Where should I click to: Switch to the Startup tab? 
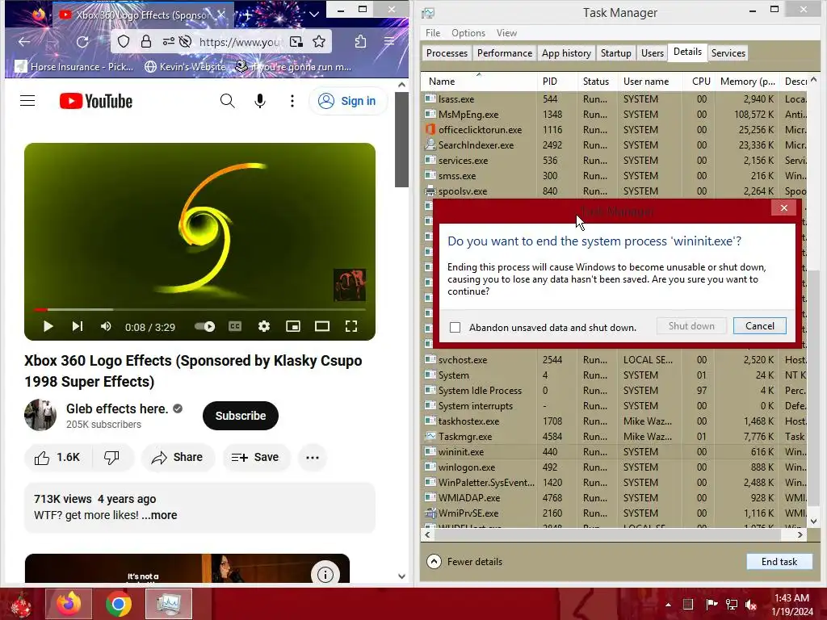click(615, 52)
